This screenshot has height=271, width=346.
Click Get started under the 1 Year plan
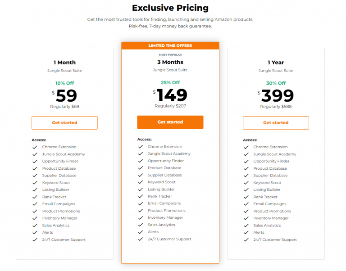tap(276, 123)
